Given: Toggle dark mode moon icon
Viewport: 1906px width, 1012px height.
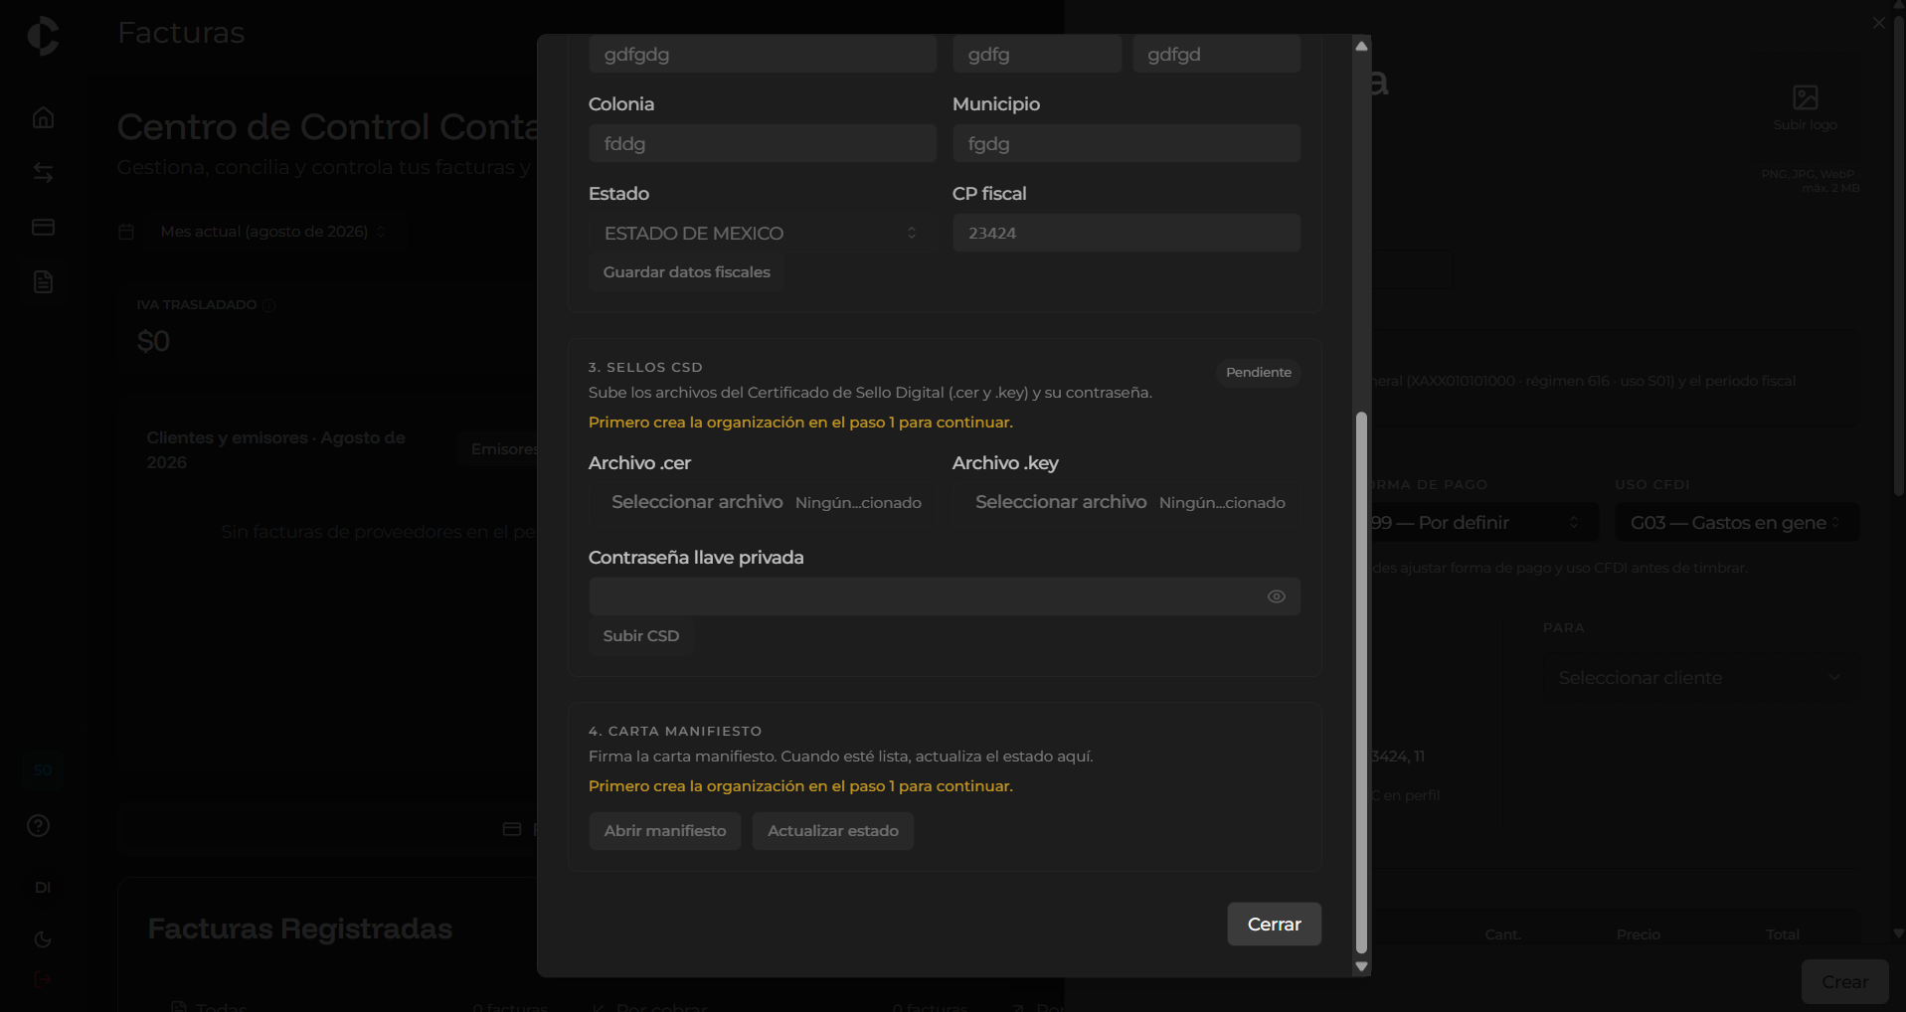Looking at the screenshot, I should [43, 939].
